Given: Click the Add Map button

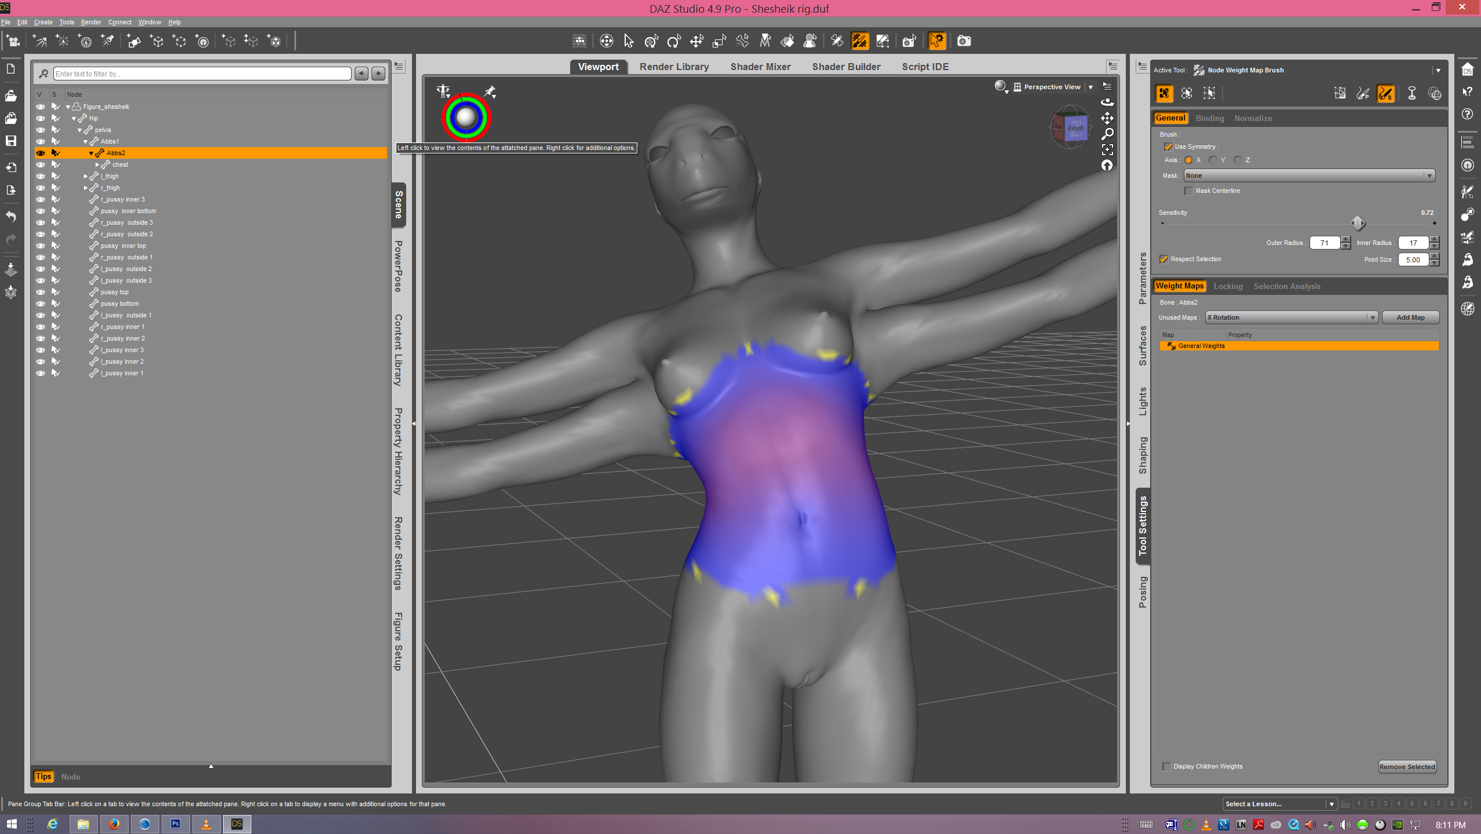Looking at the screenshot, I should [1410, 317].
